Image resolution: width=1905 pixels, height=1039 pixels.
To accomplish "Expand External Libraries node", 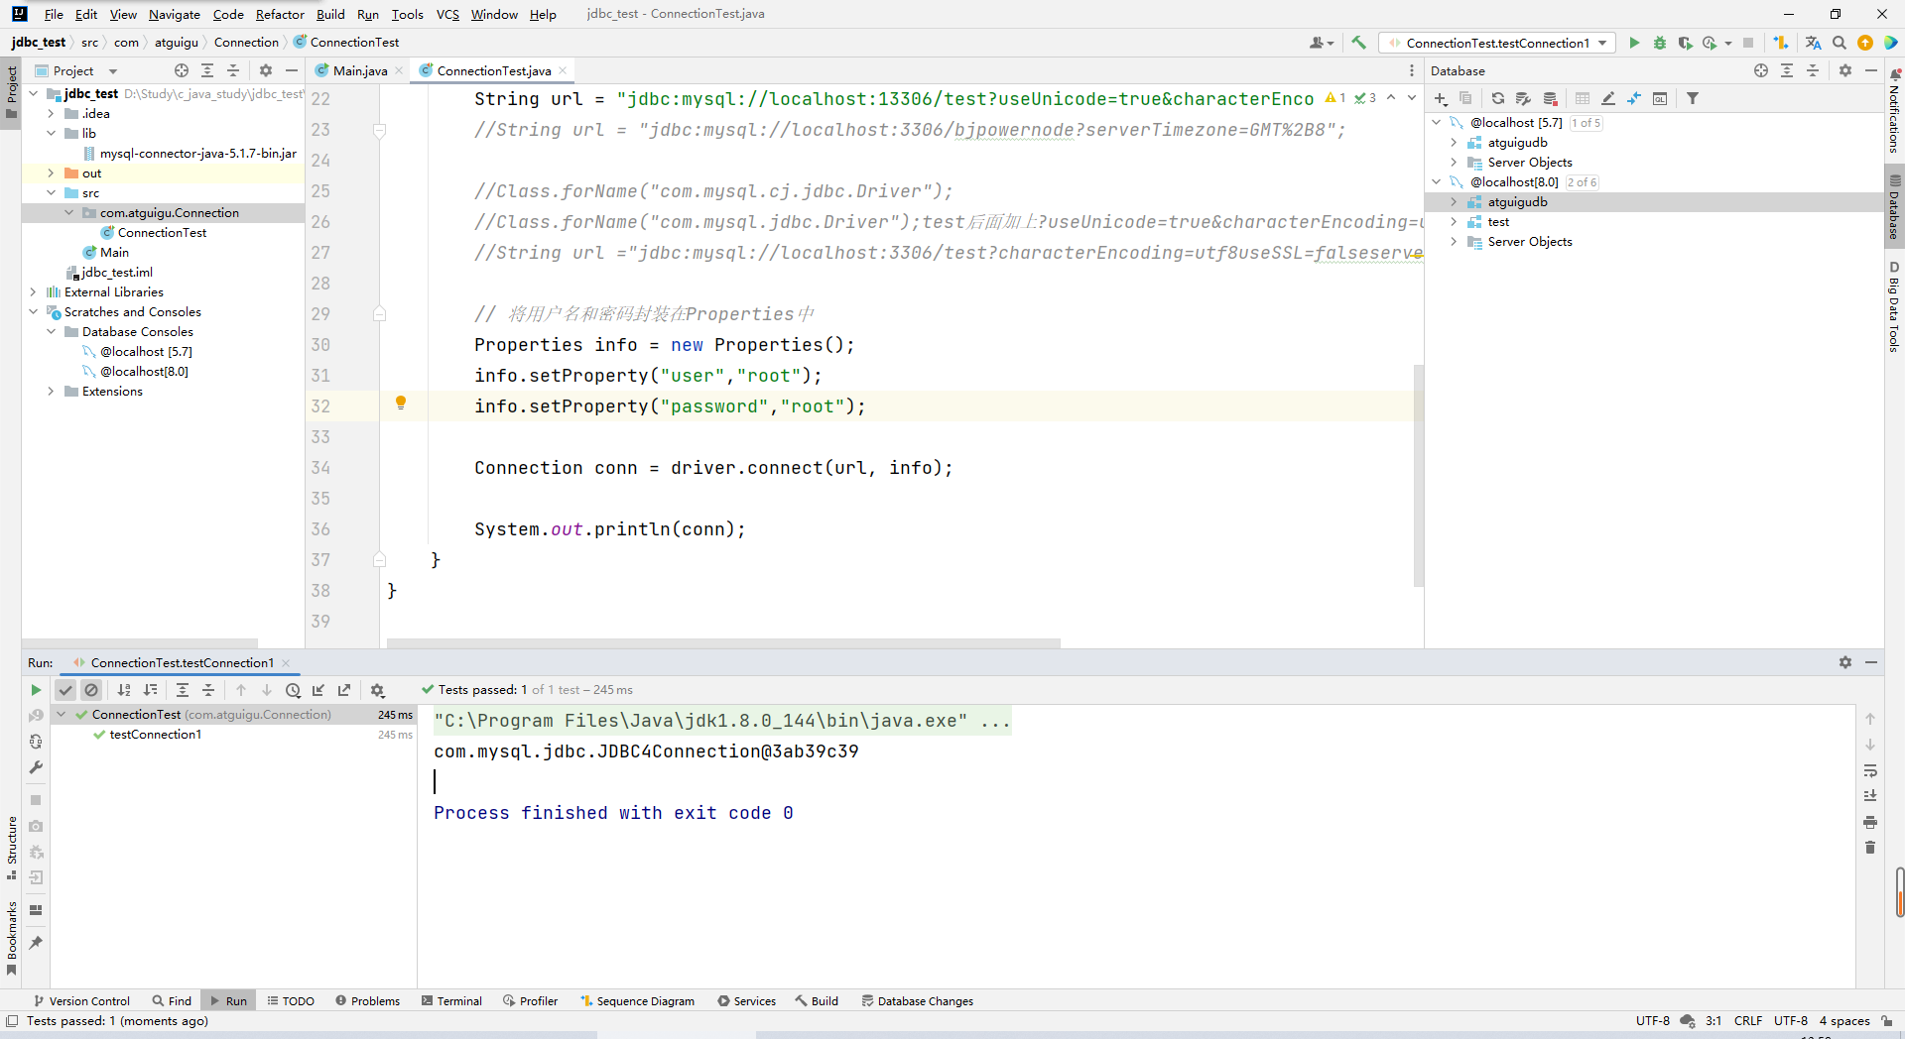I will [x=33, y=292].
